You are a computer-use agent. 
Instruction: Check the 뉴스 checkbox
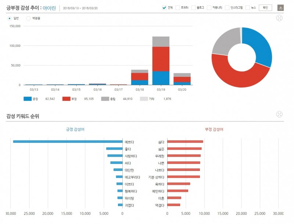[248, 8]
